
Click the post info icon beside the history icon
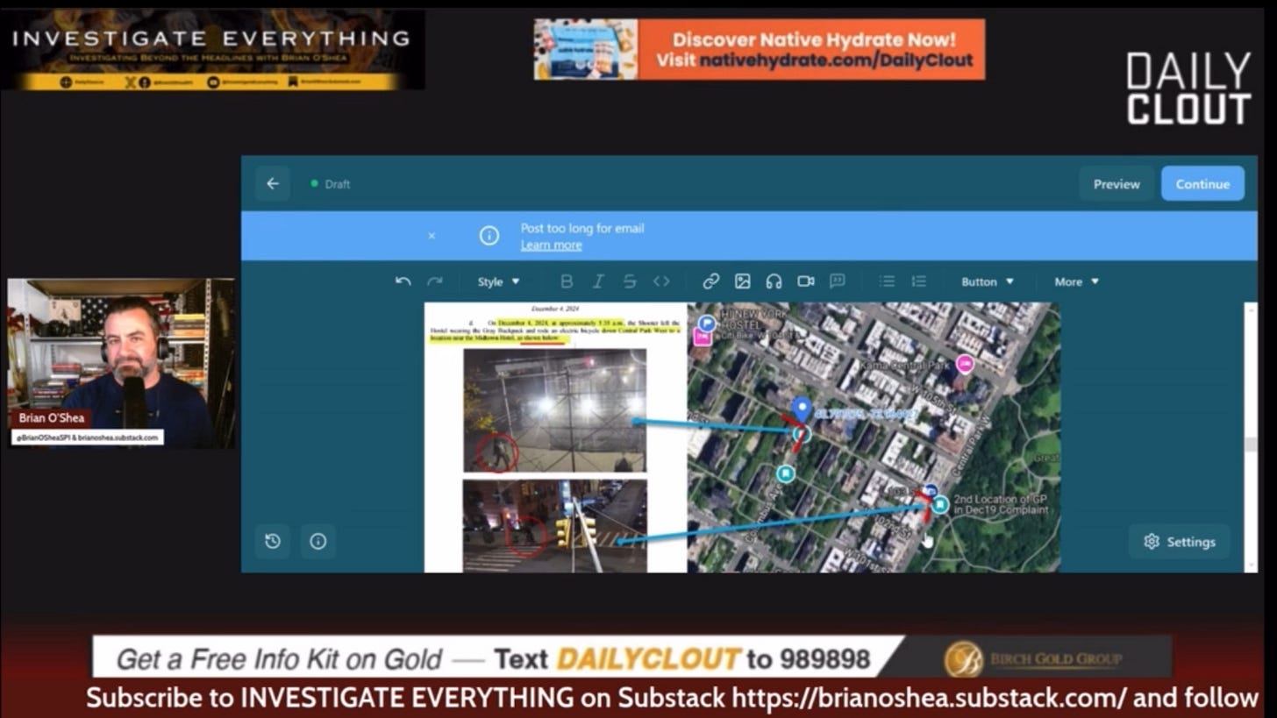point(318,541)
